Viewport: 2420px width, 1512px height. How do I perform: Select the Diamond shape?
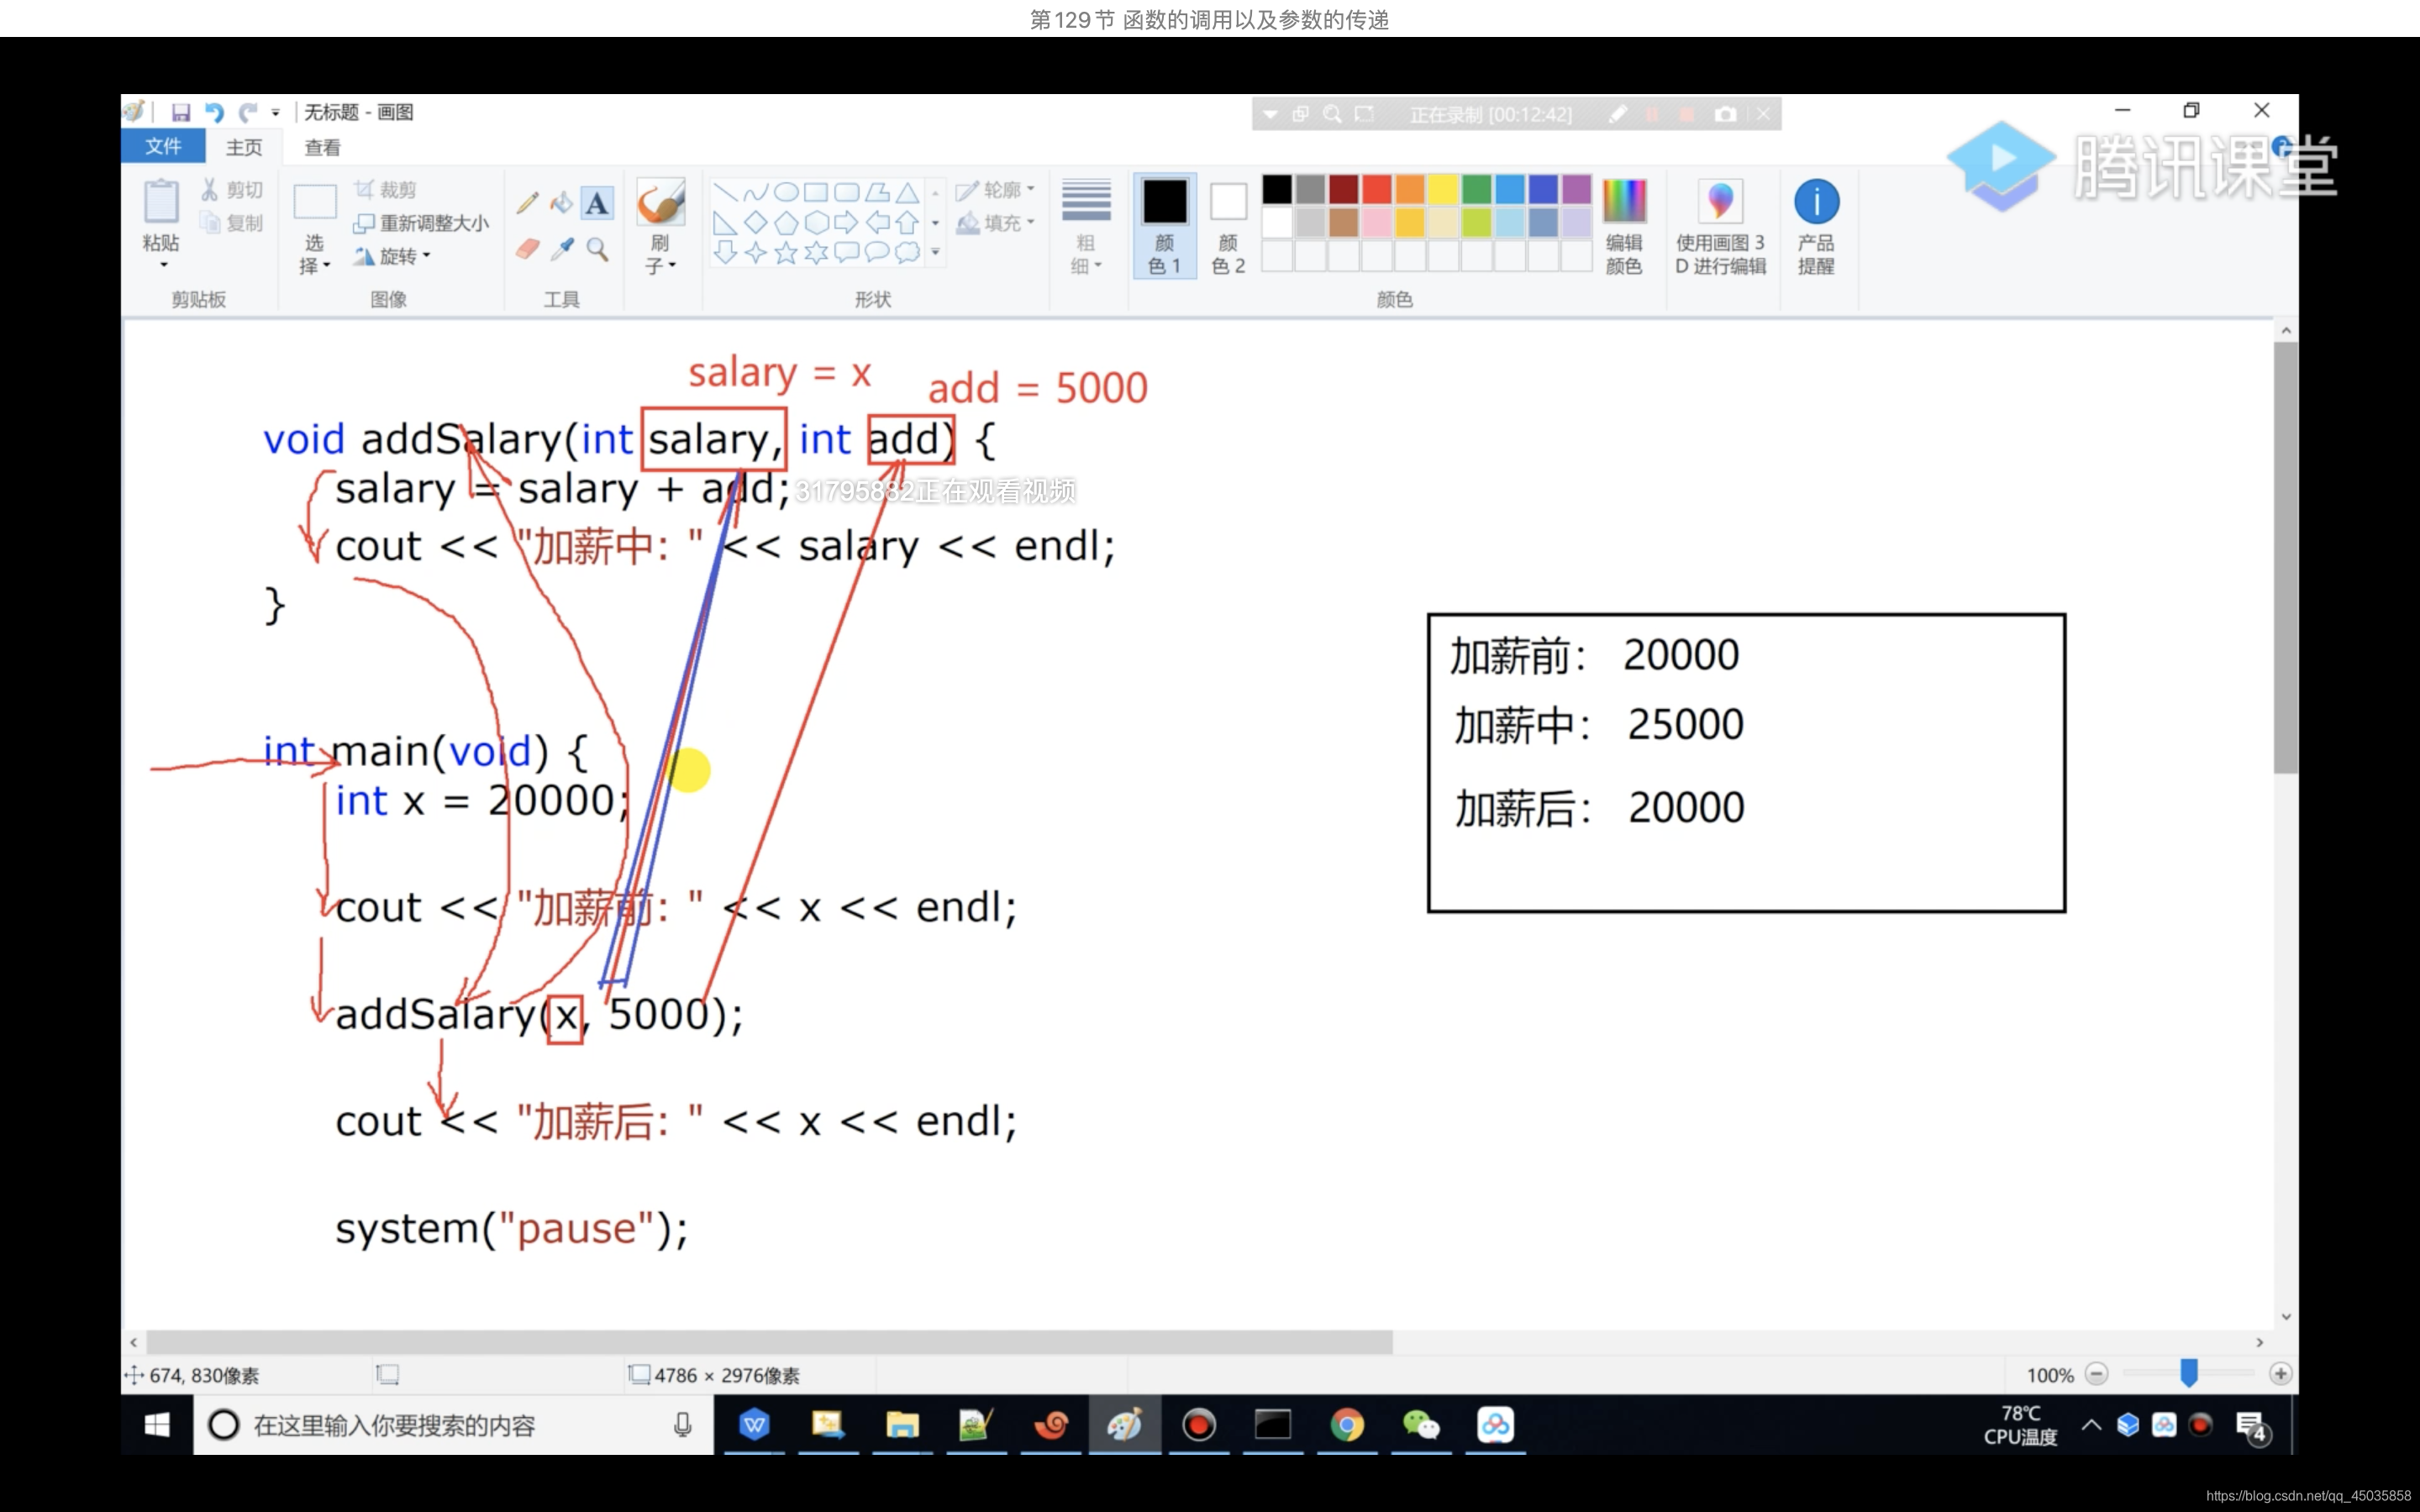tap(756, 222)
